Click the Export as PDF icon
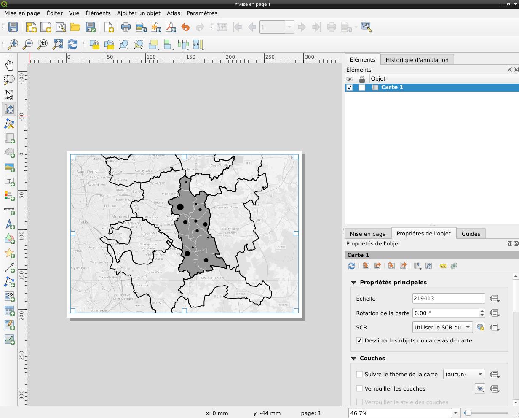 (171, 27)
